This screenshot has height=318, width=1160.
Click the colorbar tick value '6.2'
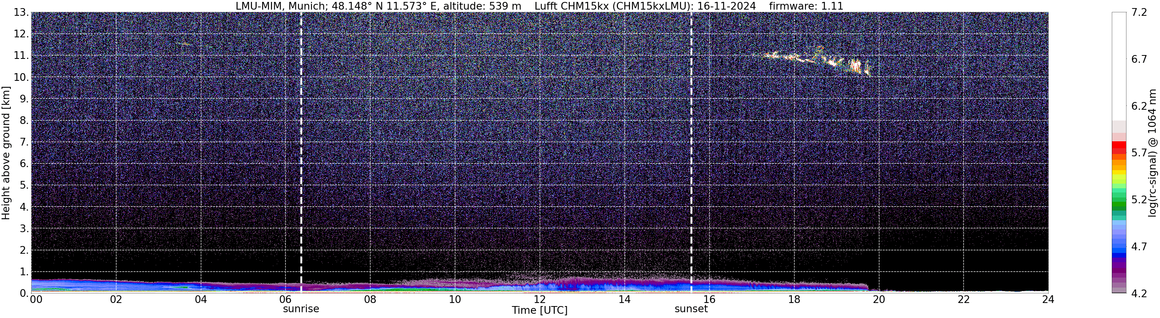(1139, 106)
